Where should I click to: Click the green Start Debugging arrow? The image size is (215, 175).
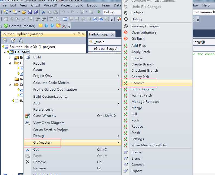(99, 12)
